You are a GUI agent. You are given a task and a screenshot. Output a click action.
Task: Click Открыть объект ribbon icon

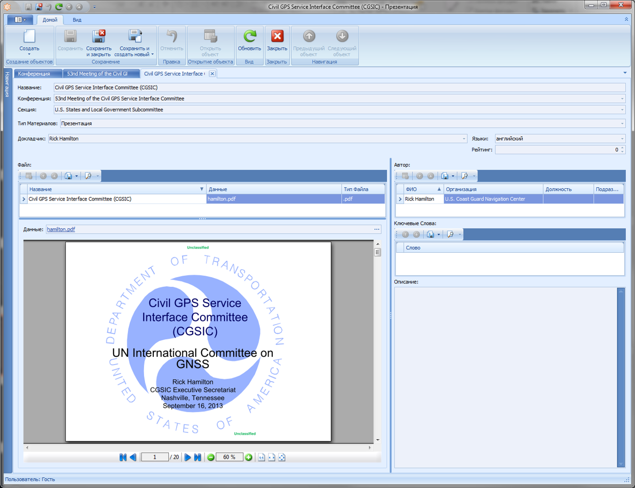(x=210, y=36)
